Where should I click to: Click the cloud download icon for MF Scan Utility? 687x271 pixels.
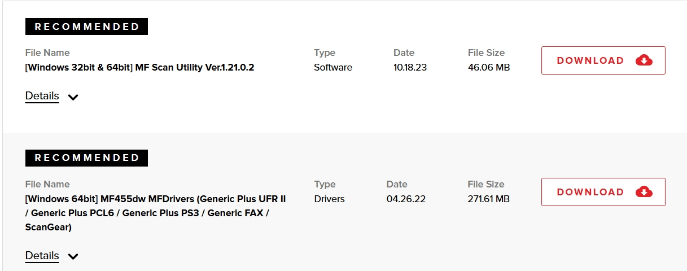click(x=644, y=60)
